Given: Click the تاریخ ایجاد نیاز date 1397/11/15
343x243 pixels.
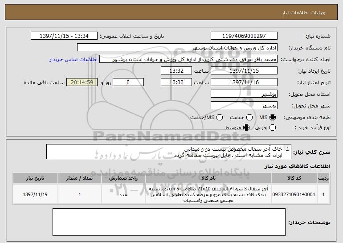Looking at the screenshot, I should click(244, 71).
